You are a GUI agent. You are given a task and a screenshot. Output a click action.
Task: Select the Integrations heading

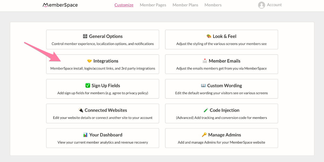(106, 61)
